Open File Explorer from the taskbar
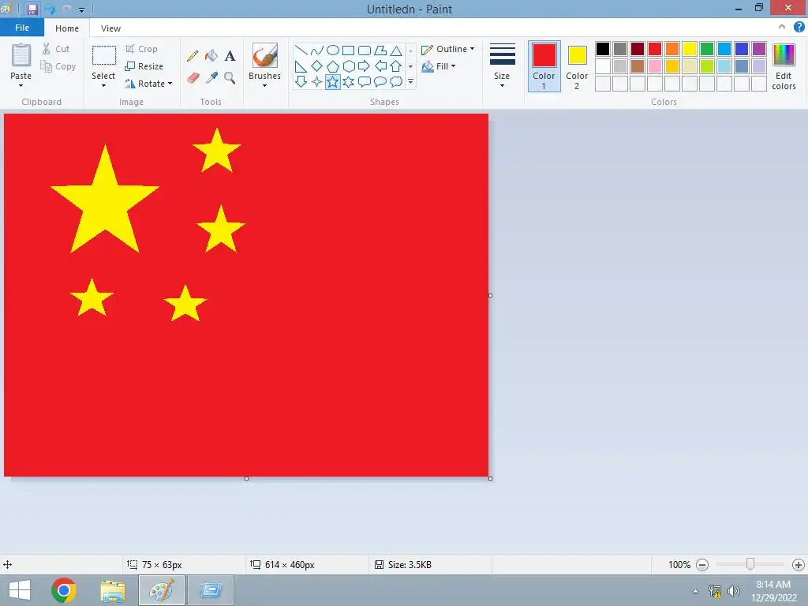The width and height of the screenshot is (808, 606). pos(113,590)
